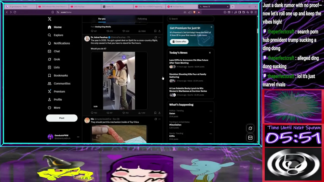Open Bookmarks in the sidebar

tap(58, 76)
